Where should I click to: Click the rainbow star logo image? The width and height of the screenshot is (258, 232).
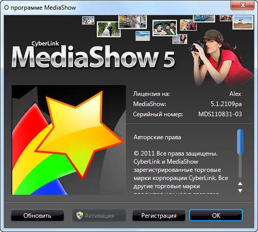[x=69, y=140]
